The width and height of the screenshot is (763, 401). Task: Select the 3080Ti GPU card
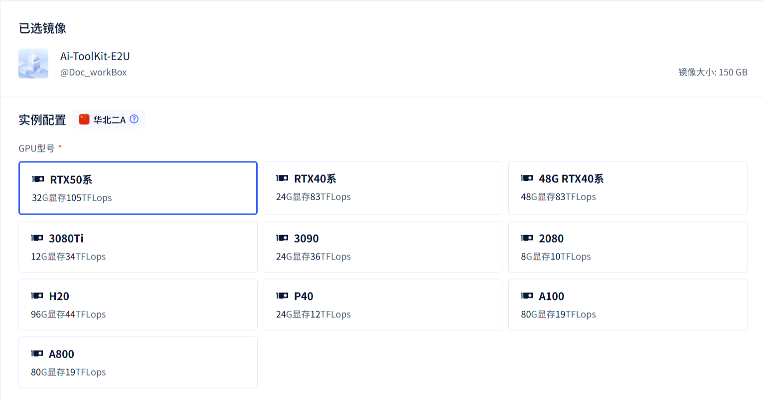tap(138, 247)
